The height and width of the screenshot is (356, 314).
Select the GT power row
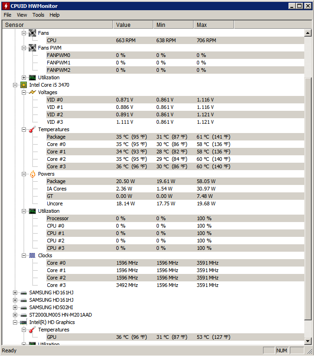(175, 196)
